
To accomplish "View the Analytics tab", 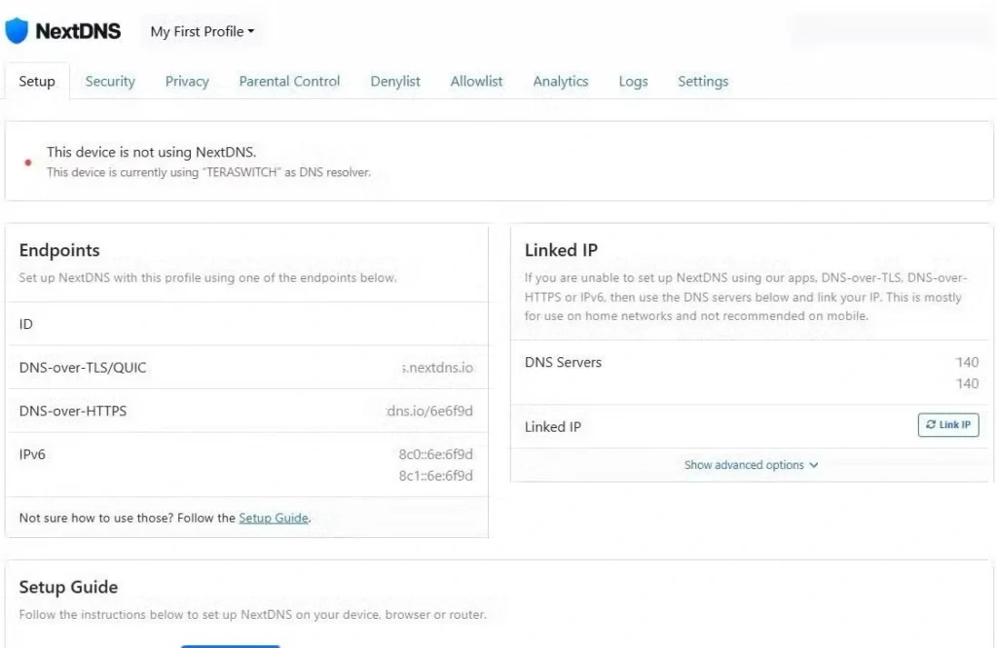I will click(x=560, y=82).
